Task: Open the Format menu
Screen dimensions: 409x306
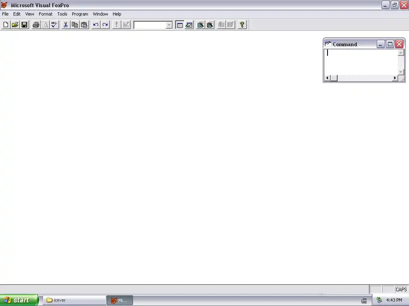Action: tap(46, 14)
